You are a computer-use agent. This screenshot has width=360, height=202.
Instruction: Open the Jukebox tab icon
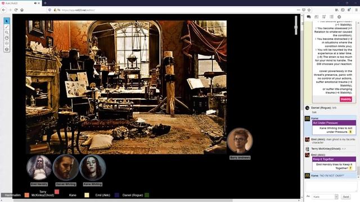coord(324,17)
